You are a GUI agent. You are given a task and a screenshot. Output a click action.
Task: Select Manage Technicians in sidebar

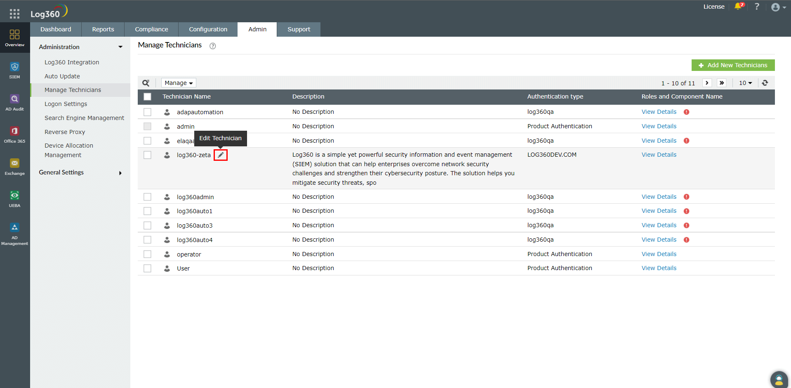pyautogui.click(x=80, y=90)
